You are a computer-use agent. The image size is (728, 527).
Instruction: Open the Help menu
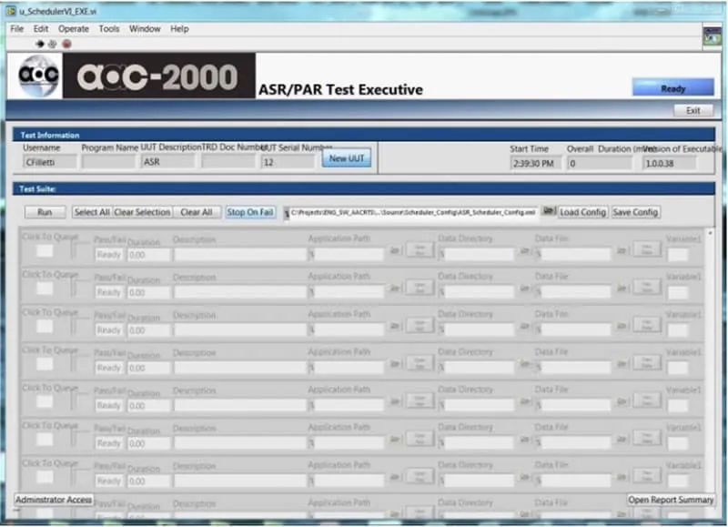(x=179, y=29)
